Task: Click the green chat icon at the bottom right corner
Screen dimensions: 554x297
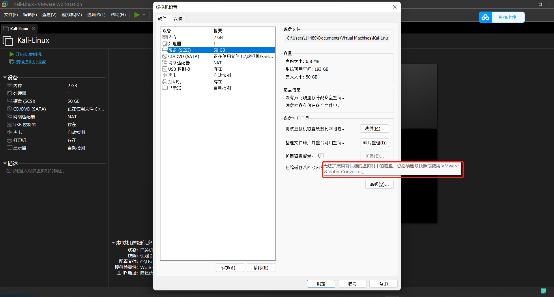Action: 544,291
